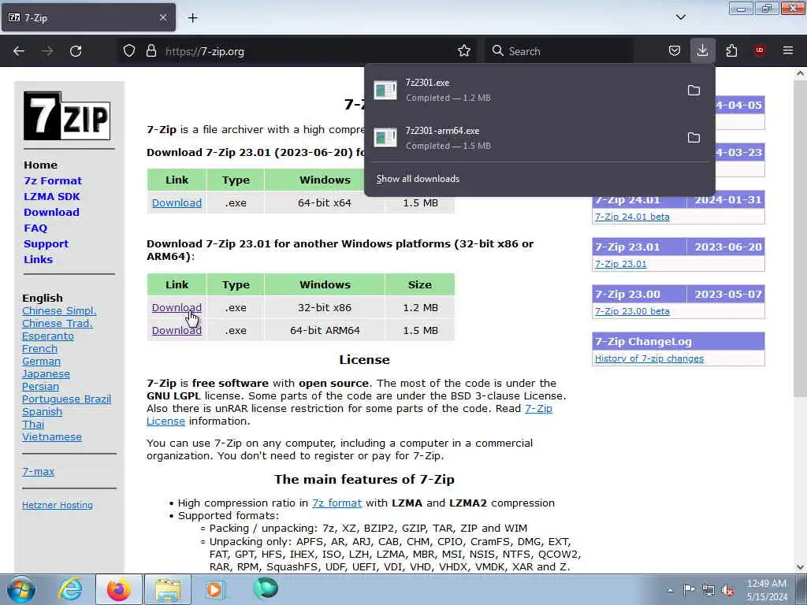The height and width of the screenshot is (605, 807).
Task: Toggle the Downloads toolbar button
Action: click(x=702, y=51)
